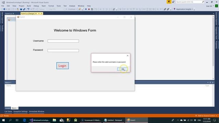
Task: Open Watch 1 window options dropdown
Action: [208, 82]
